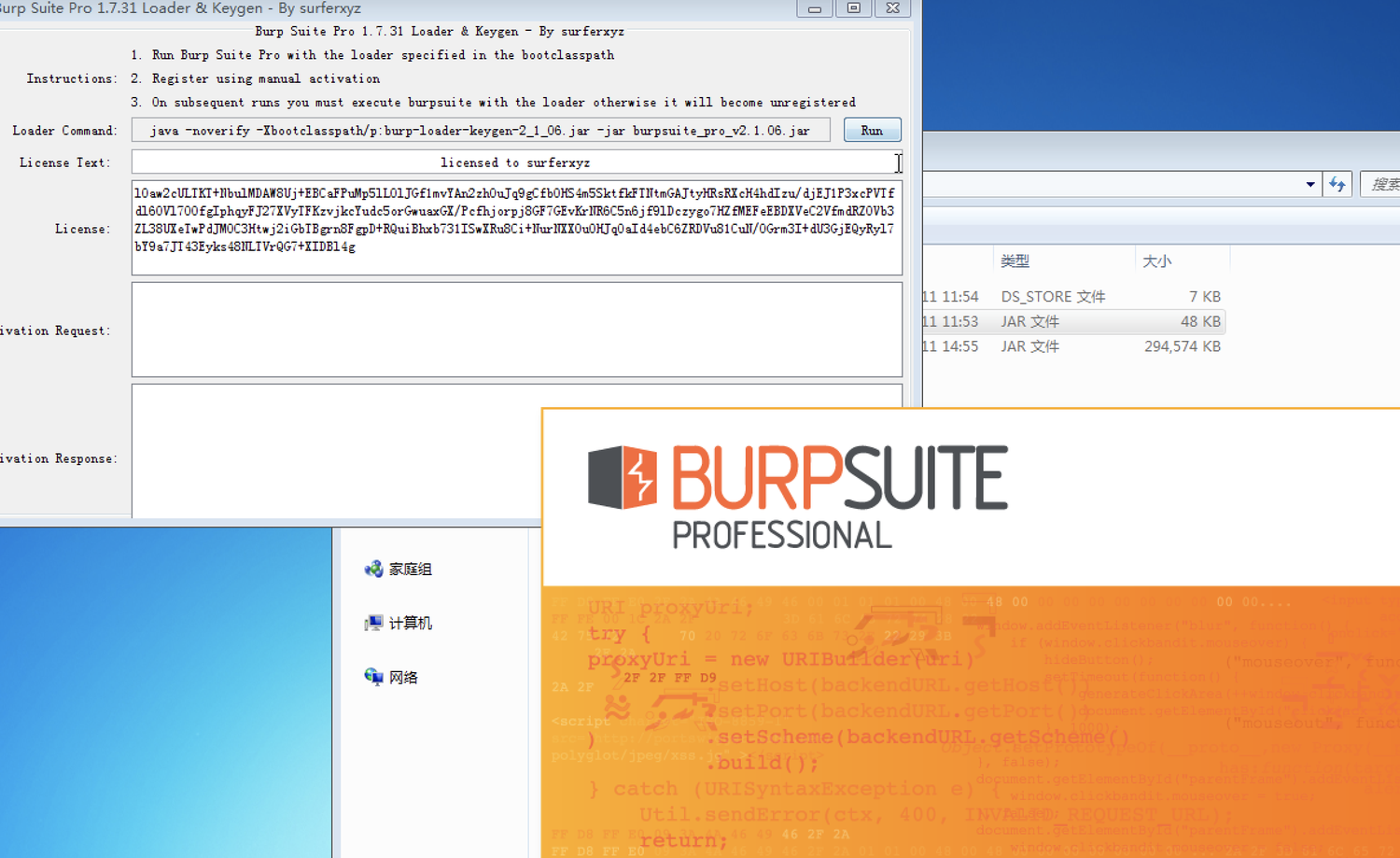Click the Burp Suite logo on splash screen
Image resolution: width=1400 pixels, height=858 pixels.
click(798, 496)
